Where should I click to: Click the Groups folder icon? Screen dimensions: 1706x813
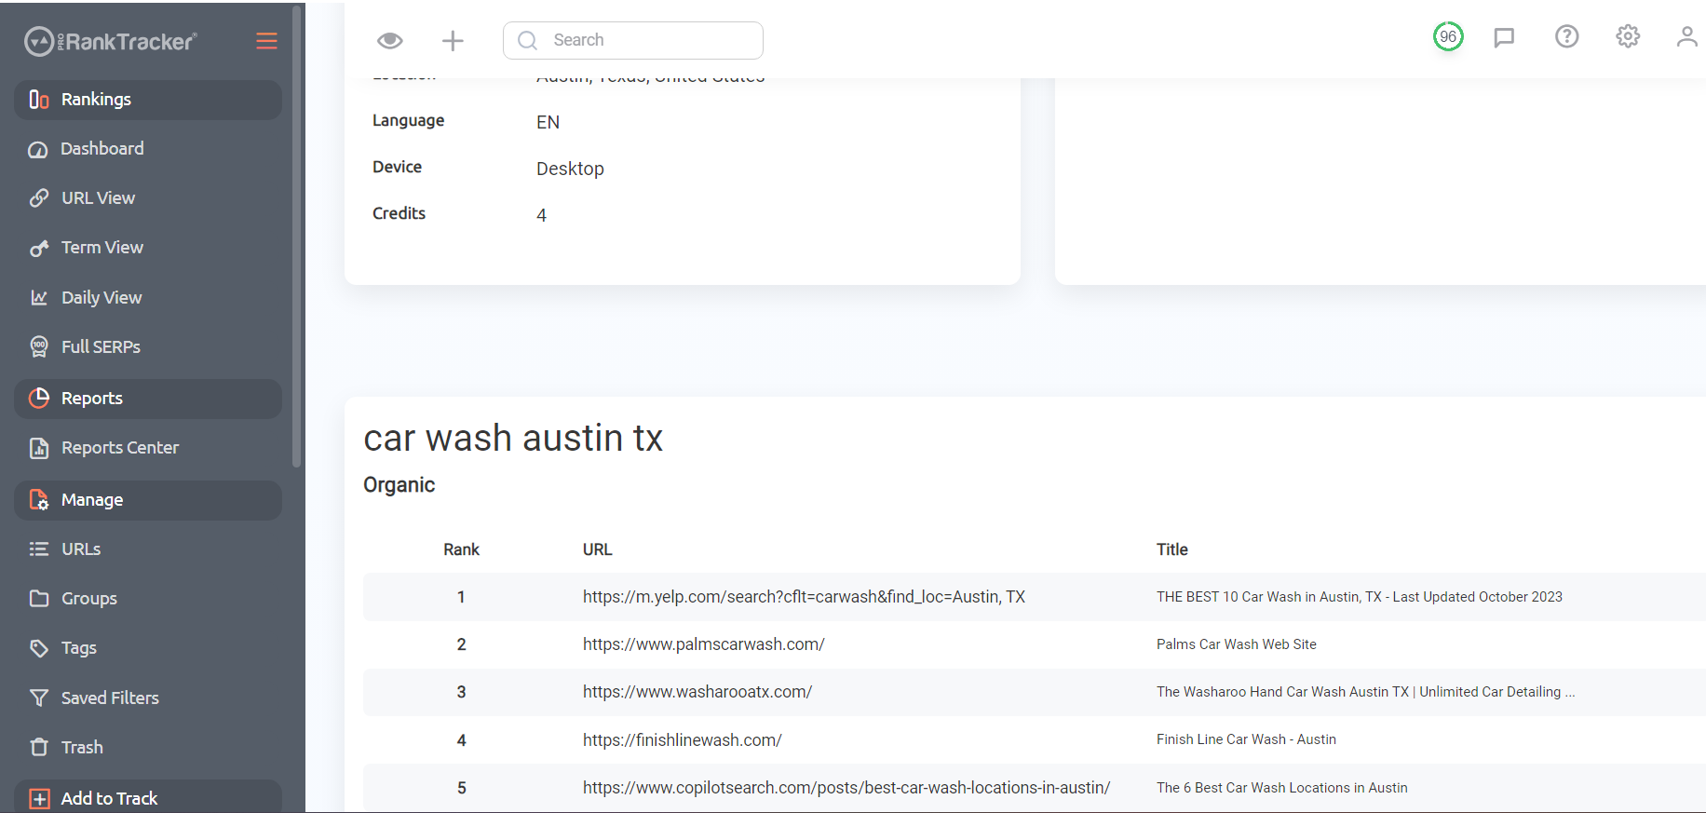coord(39,599)
